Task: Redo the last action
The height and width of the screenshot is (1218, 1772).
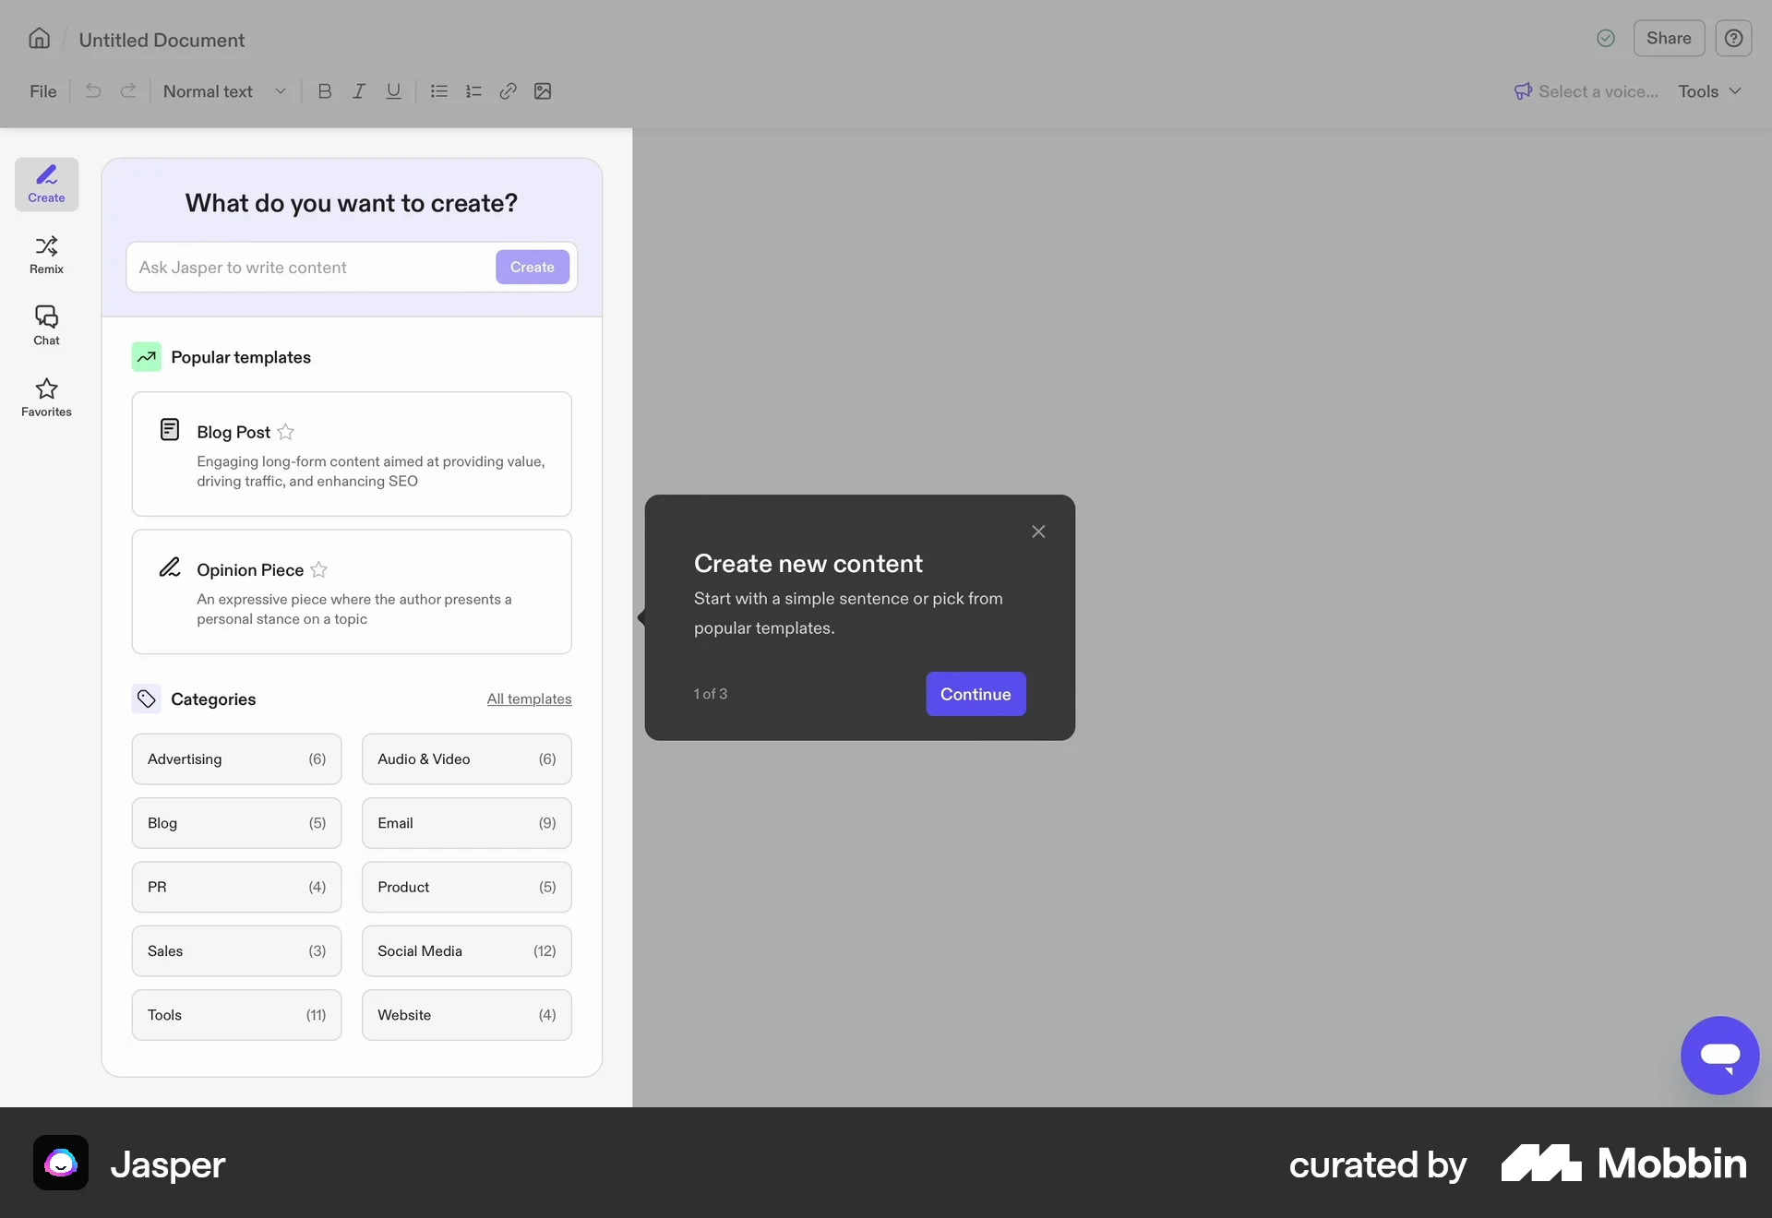Action: click(128, 91)
